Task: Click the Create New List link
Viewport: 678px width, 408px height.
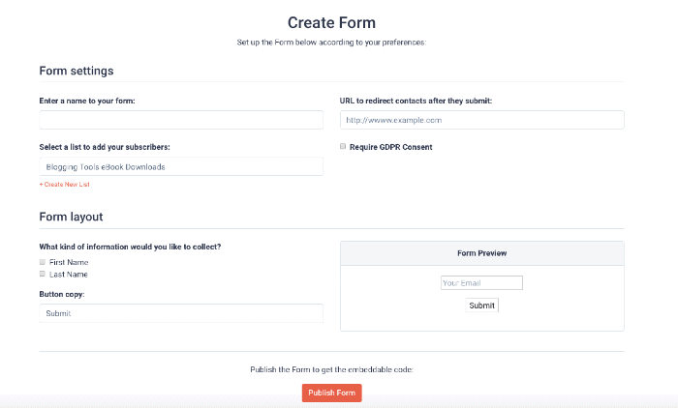Action: (65, 184)
